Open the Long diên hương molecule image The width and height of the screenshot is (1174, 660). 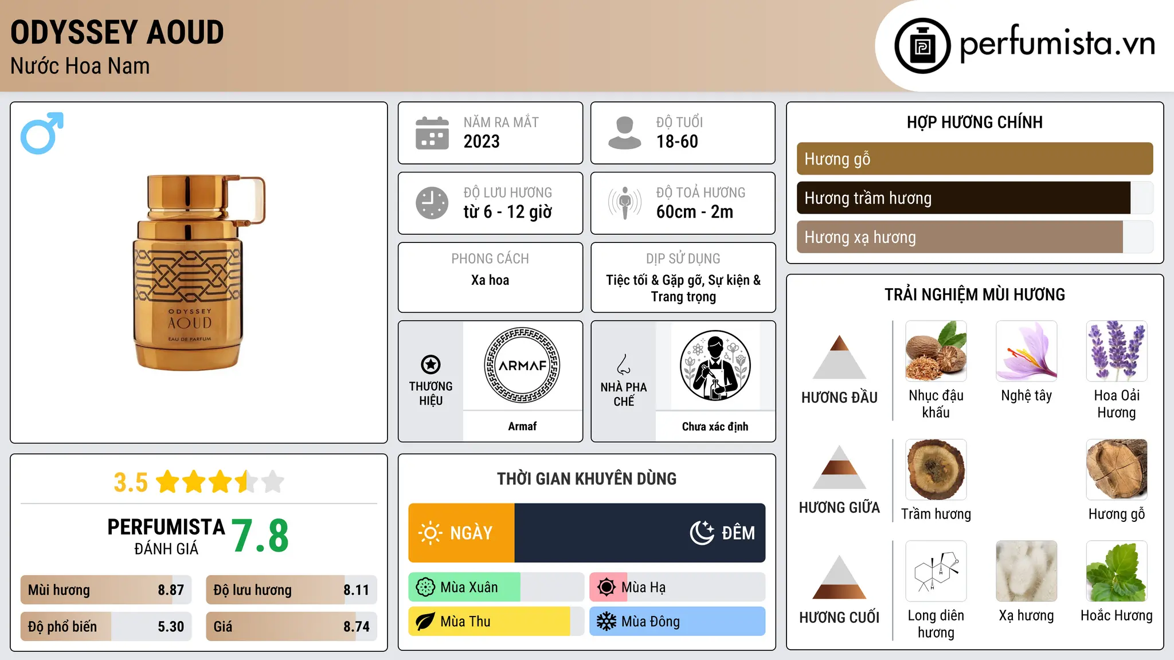(936, 571)
